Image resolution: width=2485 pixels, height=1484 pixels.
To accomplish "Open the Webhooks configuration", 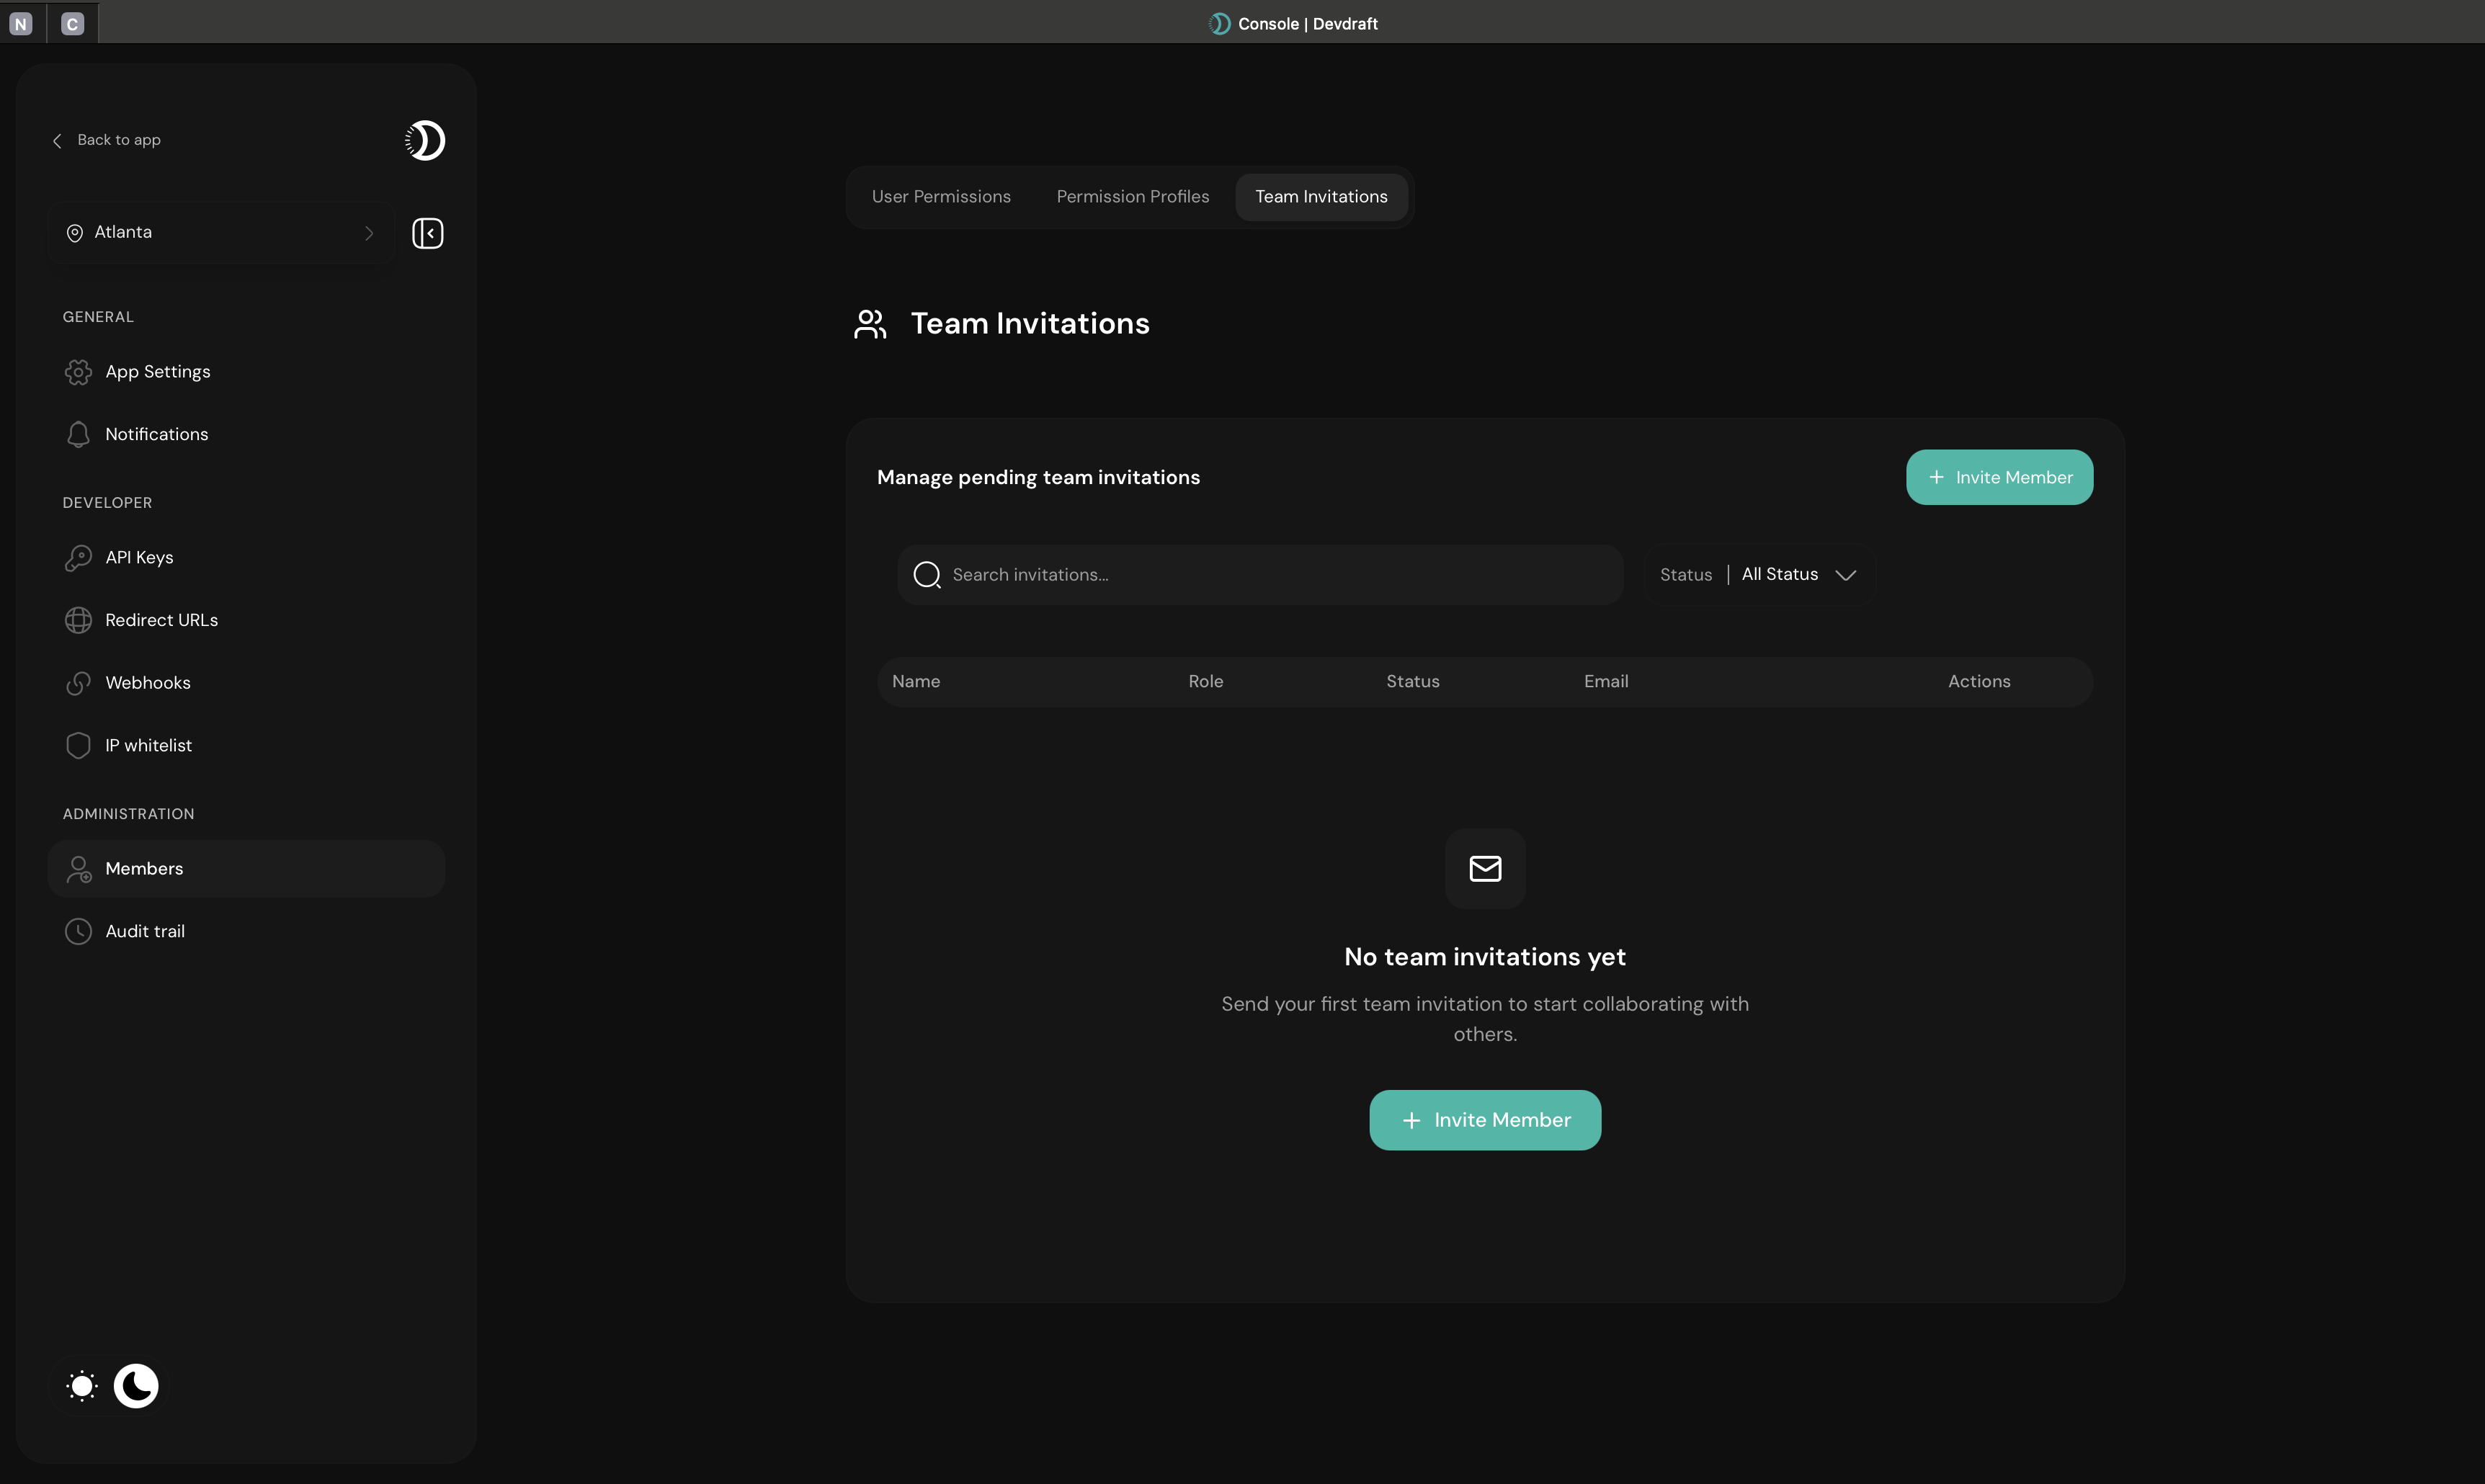I will point(148,683).
